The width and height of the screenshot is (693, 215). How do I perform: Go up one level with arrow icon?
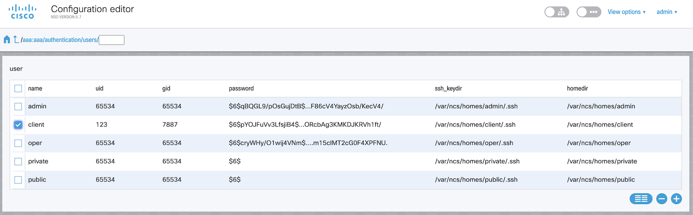[x=16, y=39]
